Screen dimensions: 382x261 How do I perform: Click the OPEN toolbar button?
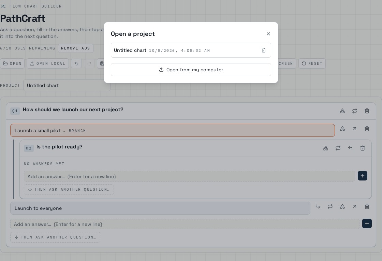coord(12,63)
